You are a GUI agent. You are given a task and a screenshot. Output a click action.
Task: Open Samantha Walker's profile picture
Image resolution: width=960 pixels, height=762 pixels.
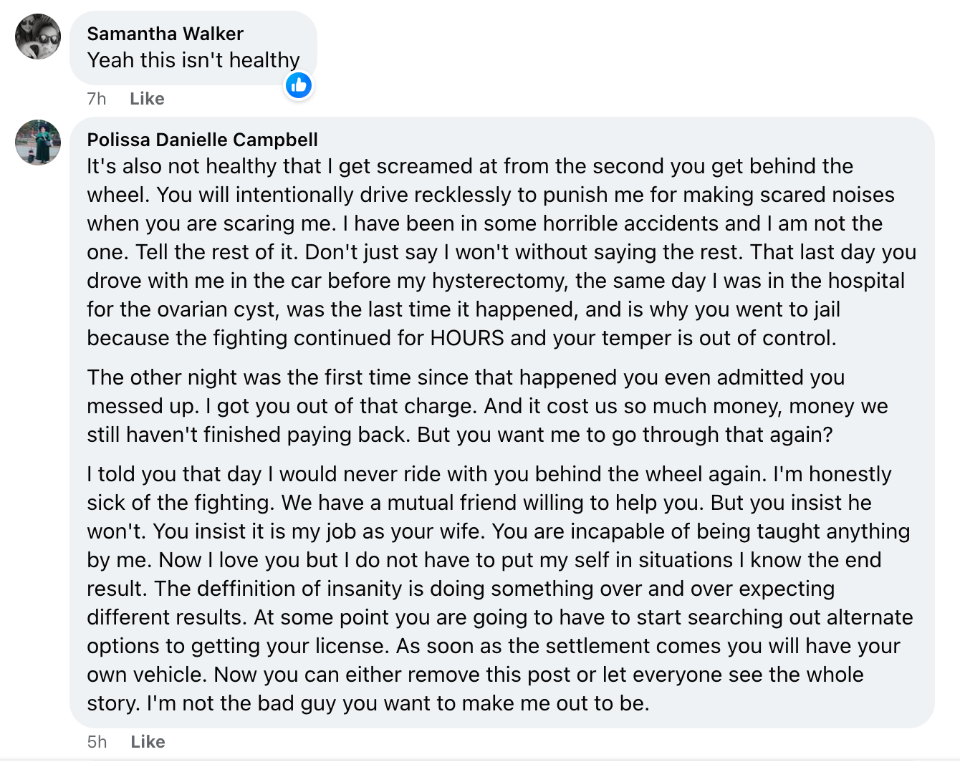coord(38,37)
